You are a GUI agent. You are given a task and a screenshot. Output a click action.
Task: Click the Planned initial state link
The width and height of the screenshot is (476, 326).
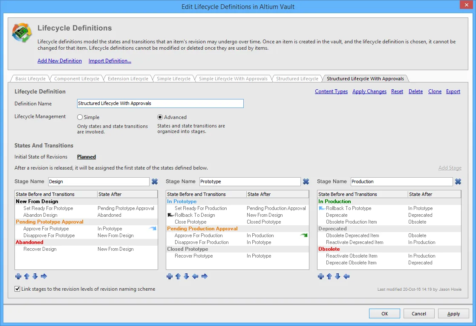point(87,157)
